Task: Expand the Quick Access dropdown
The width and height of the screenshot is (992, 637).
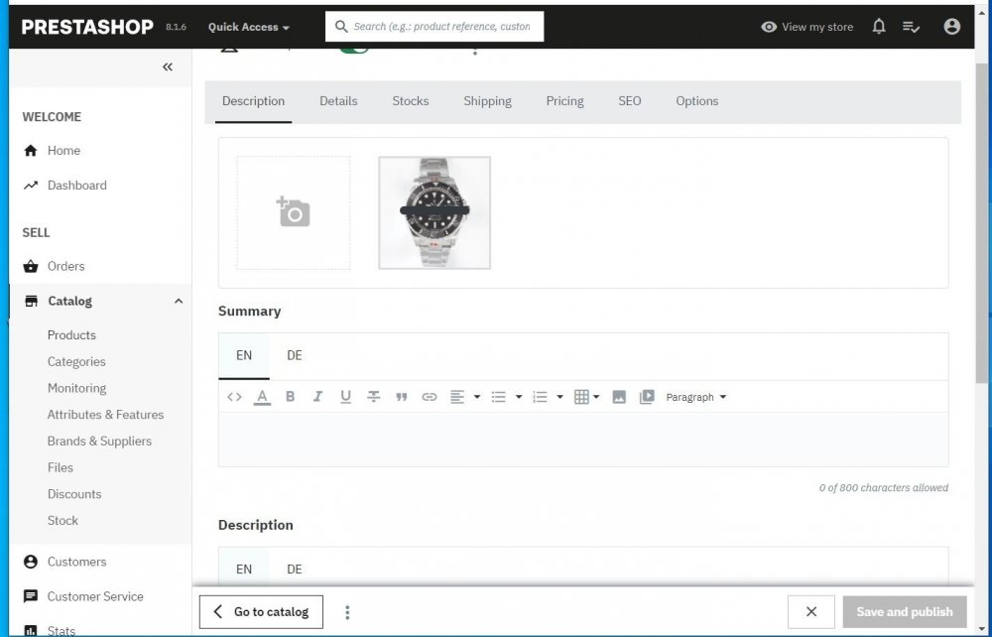Action: [249, 27]
